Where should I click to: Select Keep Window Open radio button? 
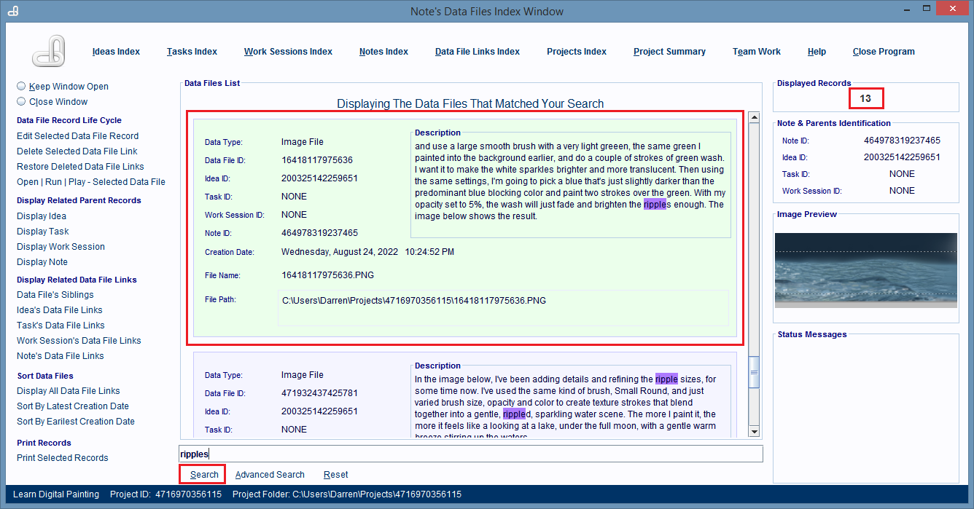[21, 86]
